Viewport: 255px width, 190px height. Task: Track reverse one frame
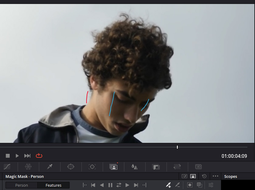tap(93, 185)
